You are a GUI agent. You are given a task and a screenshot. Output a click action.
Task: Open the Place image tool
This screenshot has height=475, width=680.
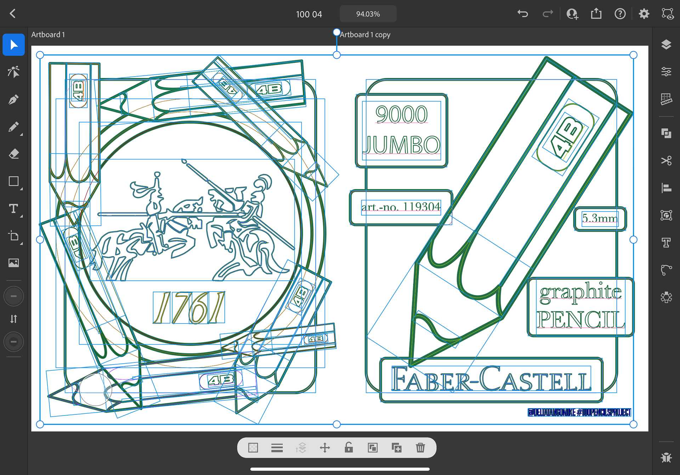13,263
